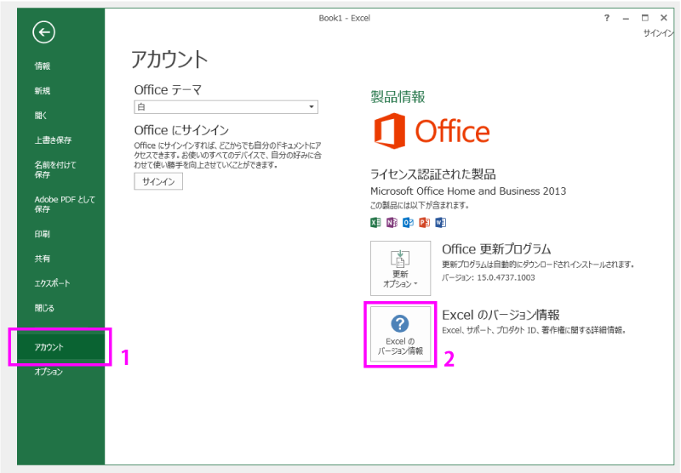Click the サインイン button under Office
Image resolution: width=681 pixels, height=473 pixels.
click(x=158, y=182)
